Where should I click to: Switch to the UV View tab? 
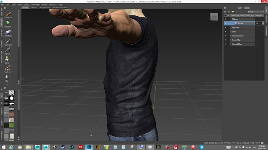34,8
